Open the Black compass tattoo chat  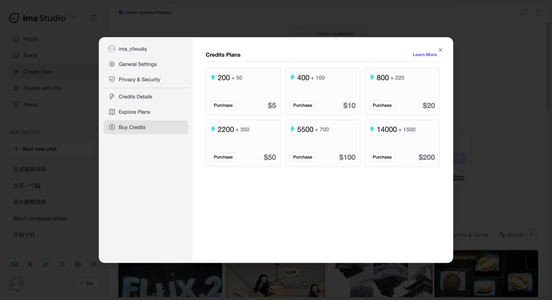(40, 219)
